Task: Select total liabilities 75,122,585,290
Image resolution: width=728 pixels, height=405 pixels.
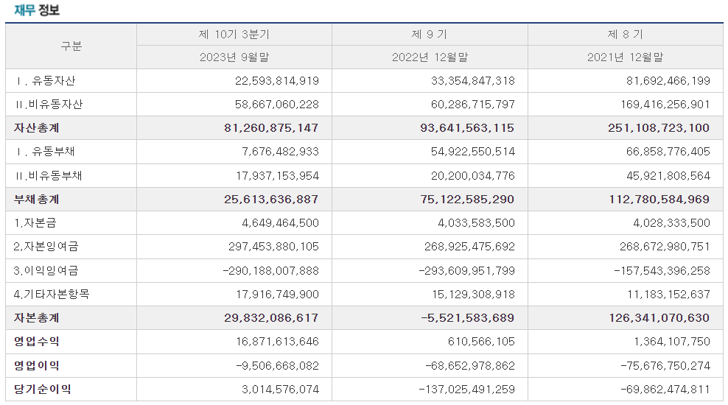Action: (x=467, y=200)
